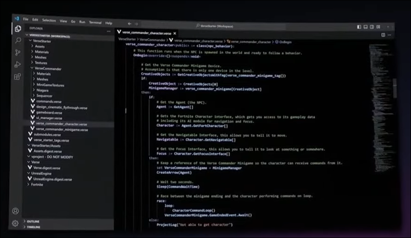Open the File menu

(26, 19)
